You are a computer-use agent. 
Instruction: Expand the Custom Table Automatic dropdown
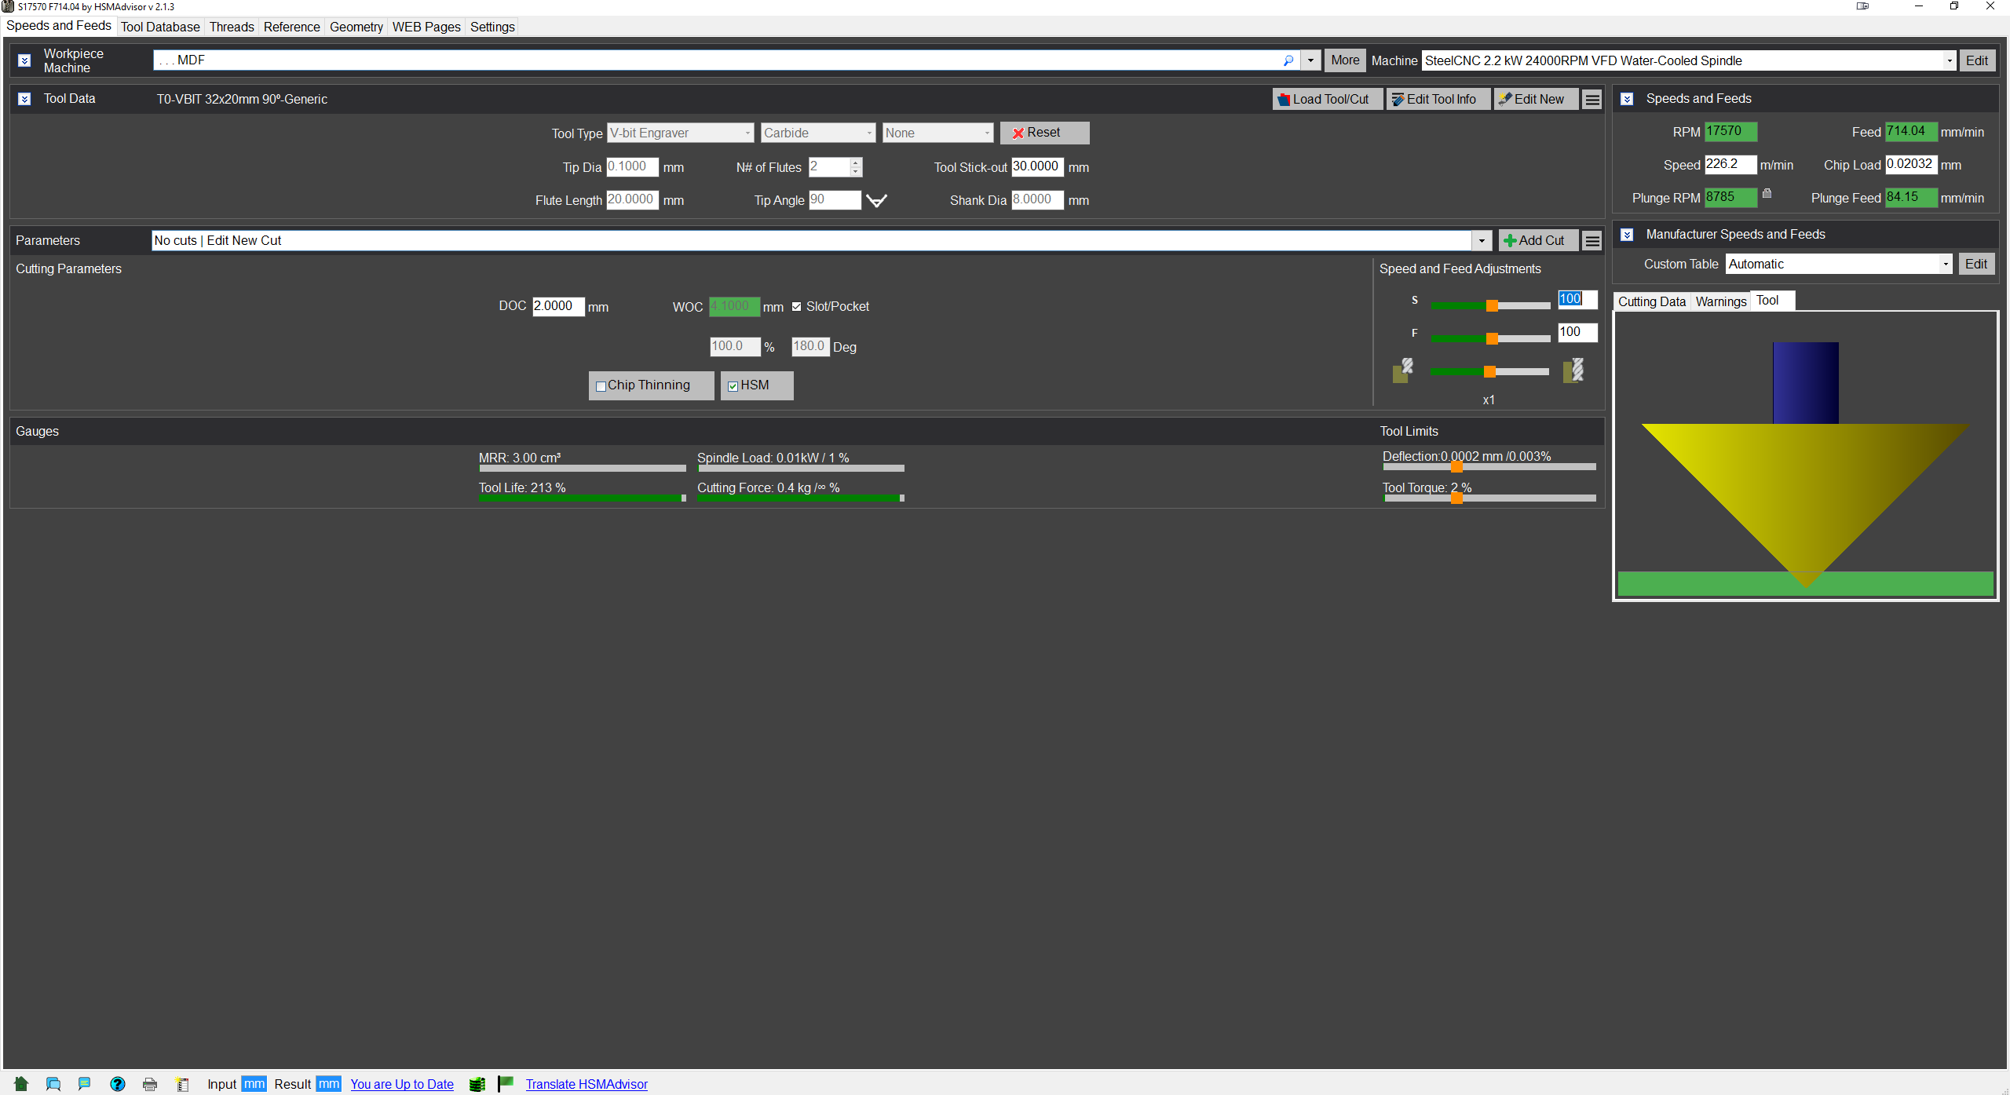tap(1946, 265)
